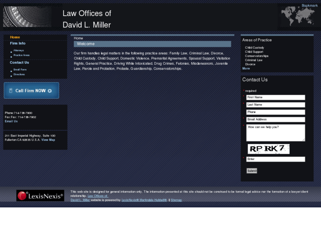Open the Directions sublink
Viewport: 321px width, 240px height.
tap(19, 74)
